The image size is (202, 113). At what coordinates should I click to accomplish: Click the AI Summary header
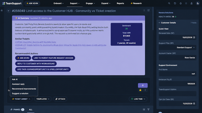point(78,18)
